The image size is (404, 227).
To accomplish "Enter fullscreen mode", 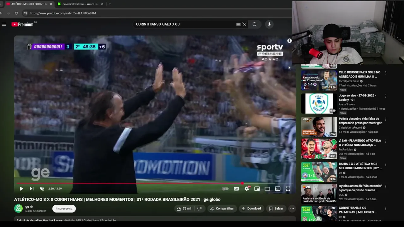I will point(288,189).
